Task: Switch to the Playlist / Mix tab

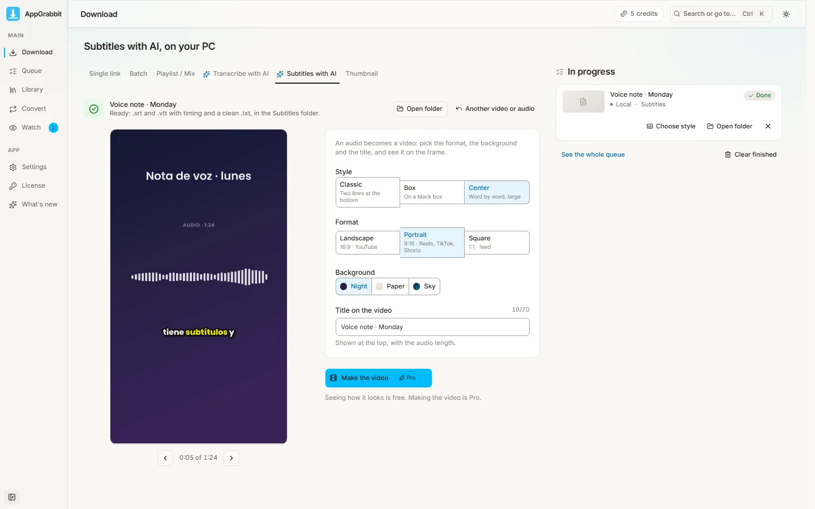Action: (175, 74)
